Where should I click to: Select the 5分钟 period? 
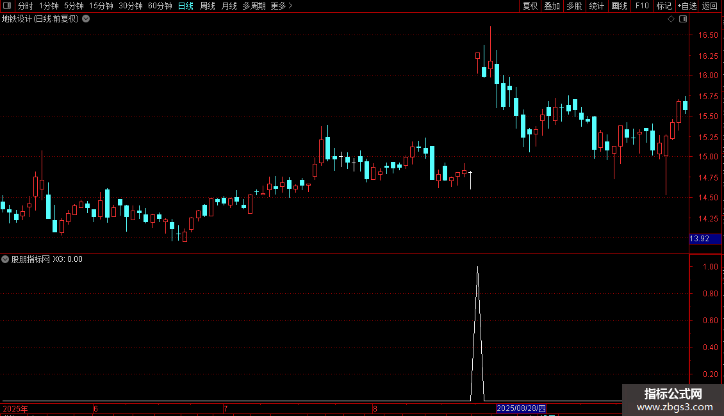point(74,6)
